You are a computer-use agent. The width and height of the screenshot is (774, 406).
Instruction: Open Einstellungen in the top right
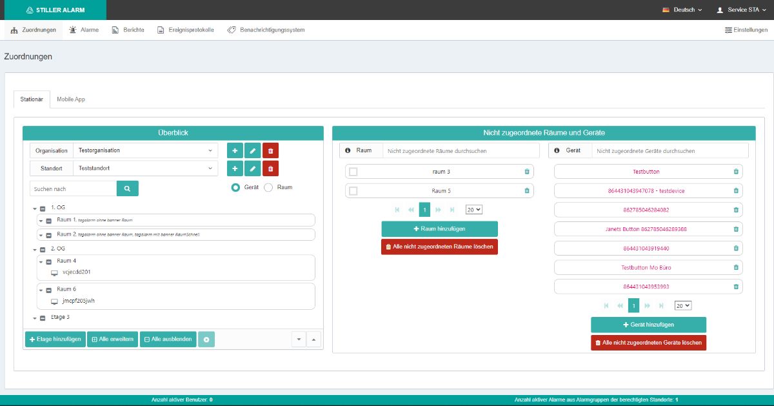click(x=746, y=30)
